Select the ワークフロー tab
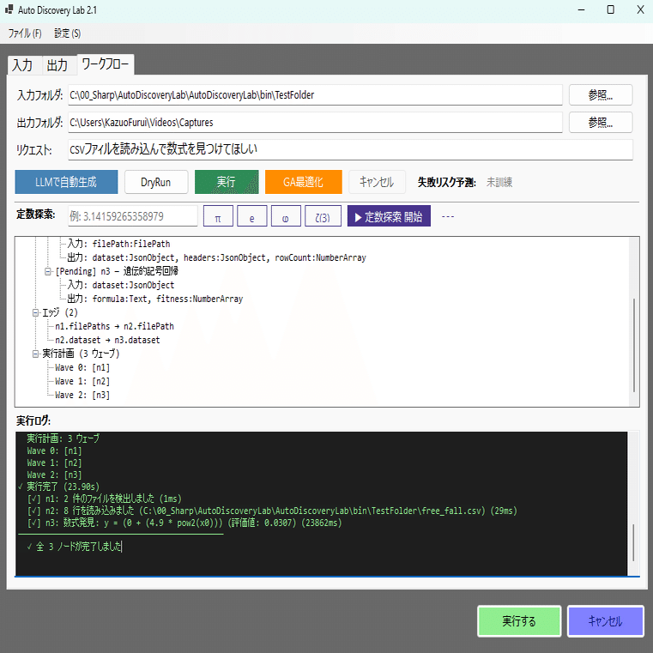The width and height of the screenshot is (653, 653). [x=106, y=64]
